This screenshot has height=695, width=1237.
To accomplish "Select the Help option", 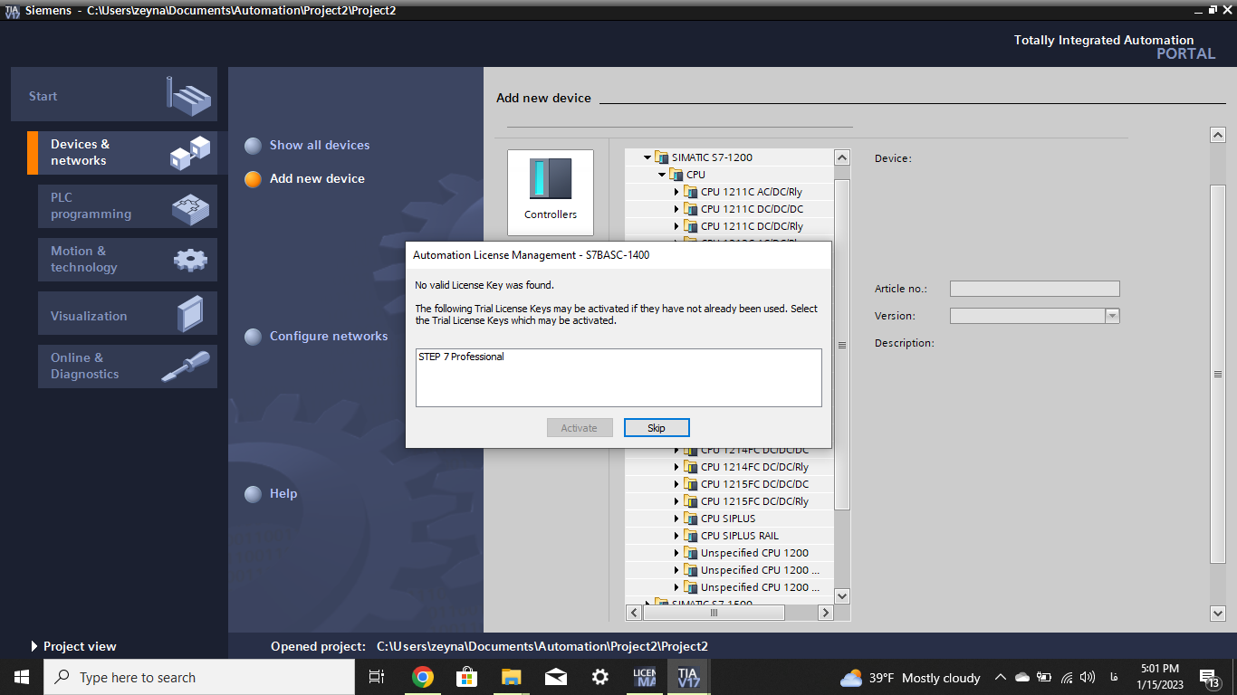I will coord(272,493).
